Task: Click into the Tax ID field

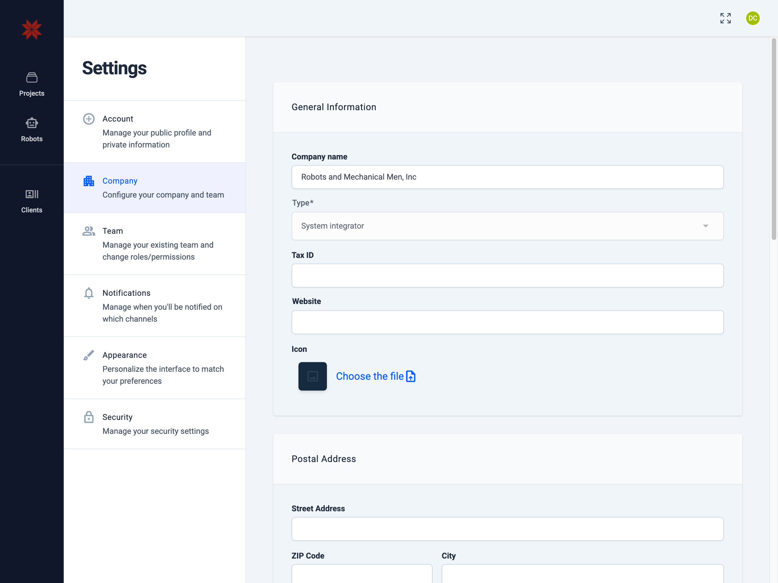Action: tap(507, 276)
